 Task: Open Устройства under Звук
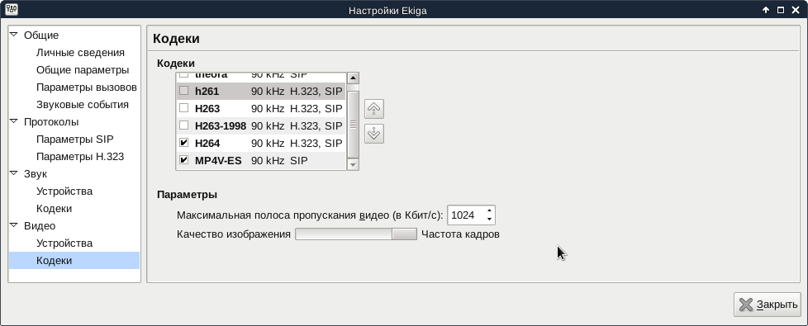pos(64,191)
